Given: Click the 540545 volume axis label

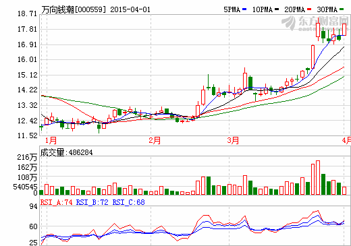Looking at the screenshot, I should (25, 187).
